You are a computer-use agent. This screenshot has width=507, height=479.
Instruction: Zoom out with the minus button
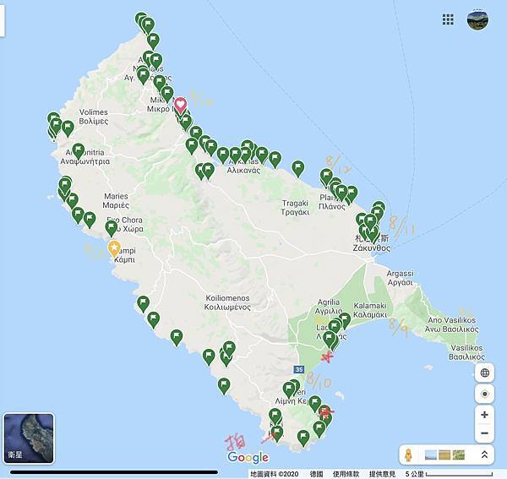coord(484,433)
